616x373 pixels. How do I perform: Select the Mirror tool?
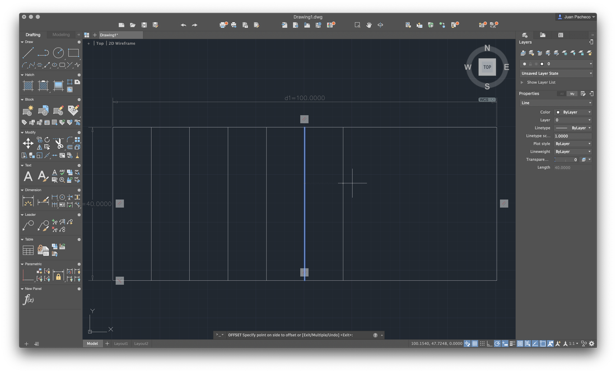pyautogui.click(x=39, y=147)
